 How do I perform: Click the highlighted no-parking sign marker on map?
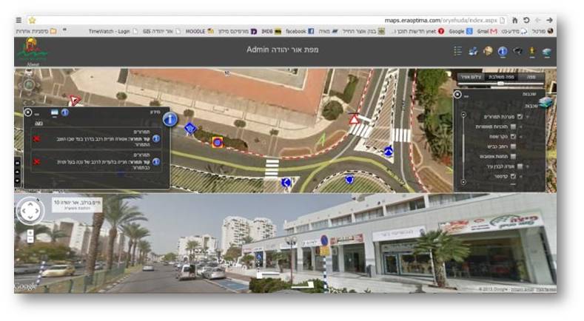click(217, 141)
